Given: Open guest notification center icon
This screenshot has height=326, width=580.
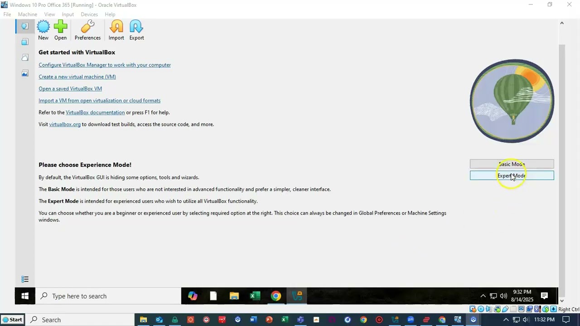Looking at the screenshot, I should 545,296.
